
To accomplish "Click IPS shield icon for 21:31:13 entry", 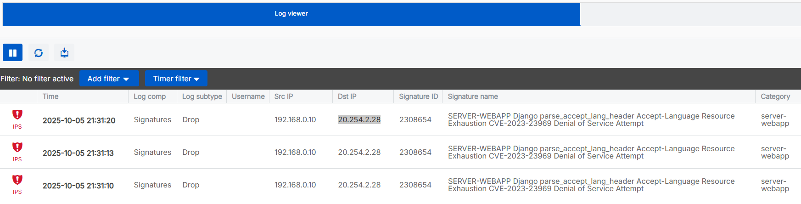I will [17, 147].
